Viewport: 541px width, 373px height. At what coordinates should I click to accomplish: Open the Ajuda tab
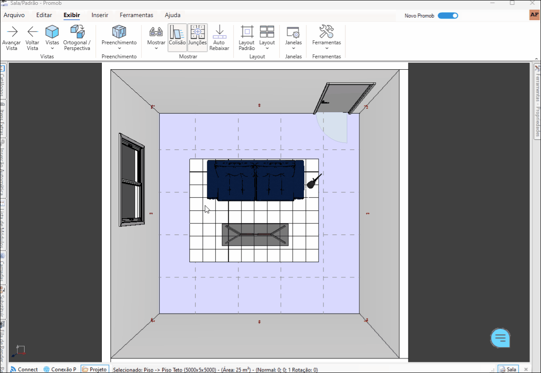pyautogui.click(x=173, y=15)
